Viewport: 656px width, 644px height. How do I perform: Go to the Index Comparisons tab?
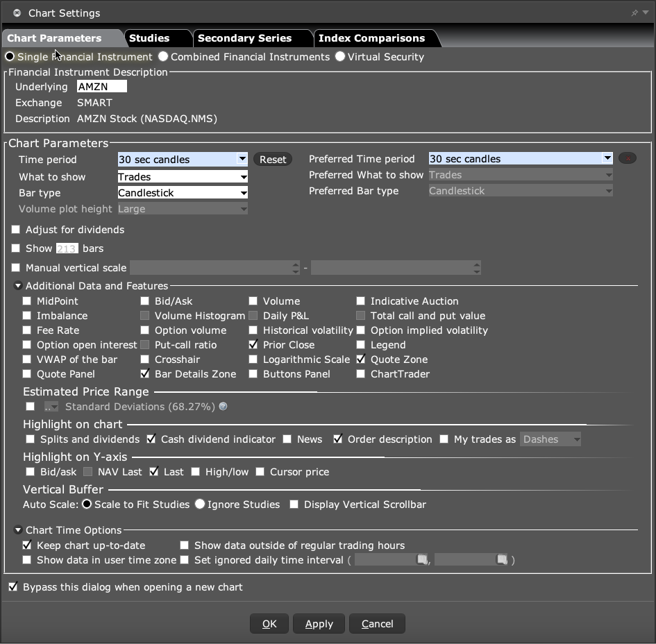tap(371, 38)
